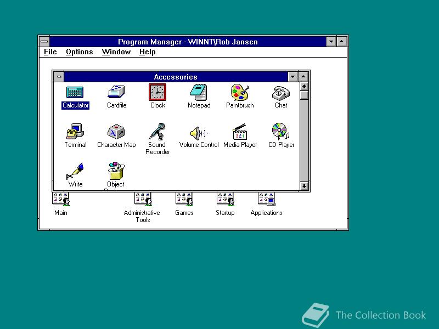
Task: Click the "Character Map" label text
Action: (x=116, y=145)
